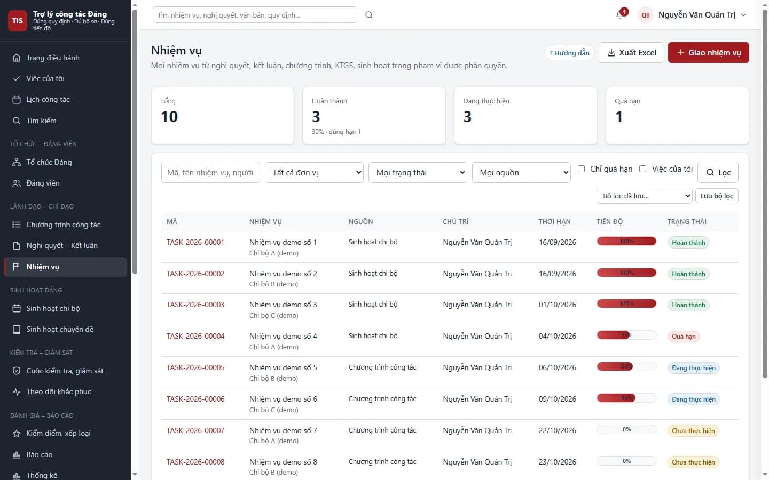Expand the Mọi trạng thái filter
This screenshot has height=480, width=769.
(418, 172)
